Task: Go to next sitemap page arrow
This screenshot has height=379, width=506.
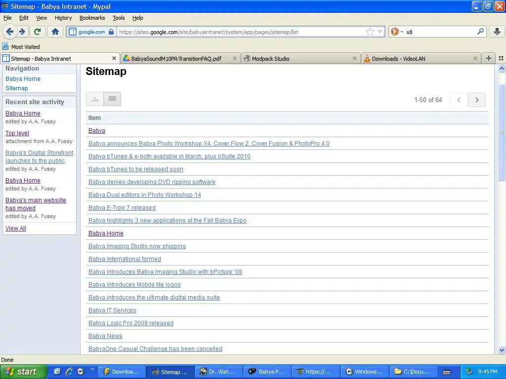Action: [x=477, y=100]
